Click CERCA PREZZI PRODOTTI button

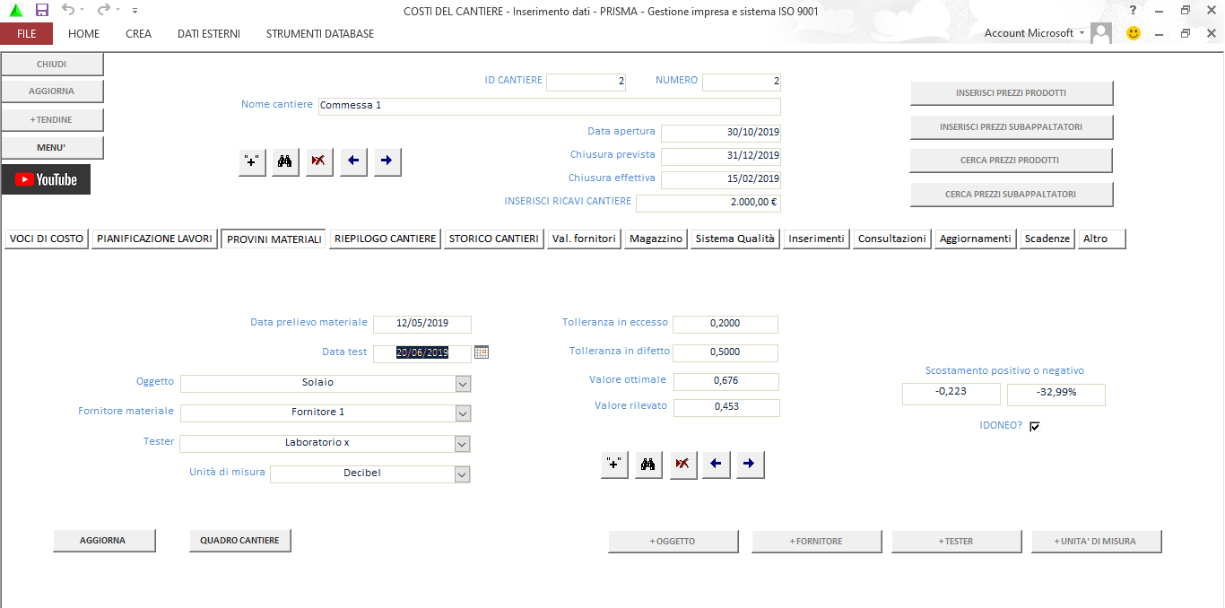tap(1012, 161)
